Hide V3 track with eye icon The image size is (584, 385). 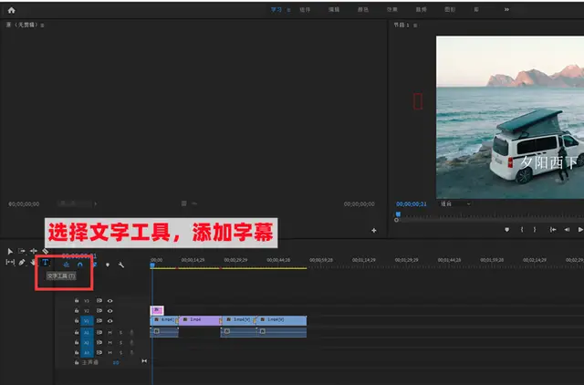pos(109,301)
